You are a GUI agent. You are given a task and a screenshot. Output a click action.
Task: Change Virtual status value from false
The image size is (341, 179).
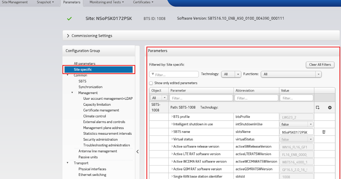point(311,139)
